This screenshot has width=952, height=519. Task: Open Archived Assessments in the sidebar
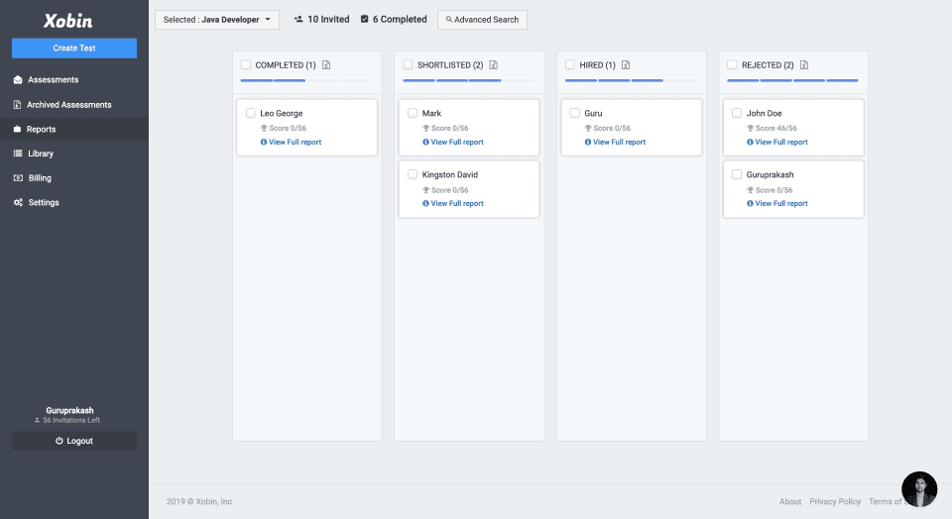coord(68,104)
